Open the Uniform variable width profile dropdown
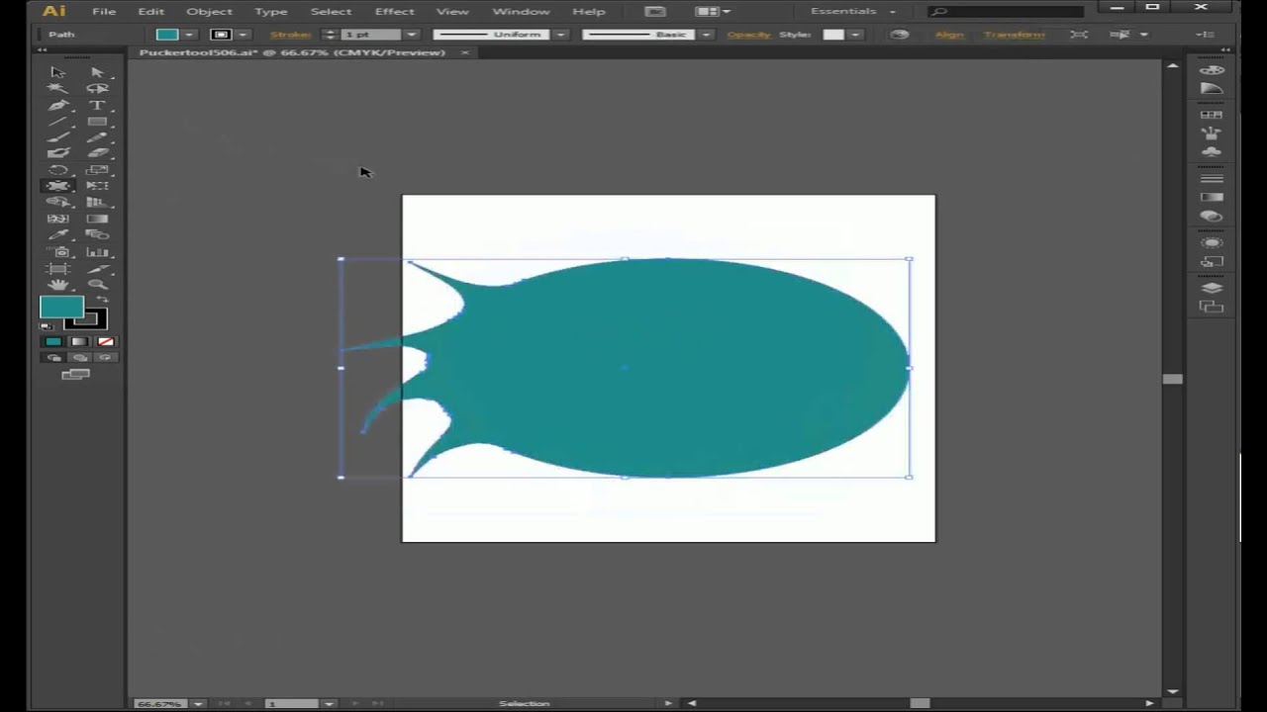The image size is (1267, 712). click(x=561, y=35)
